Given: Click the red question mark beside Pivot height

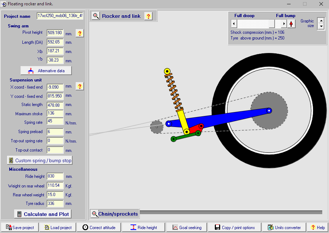Looking at the screenshot, I should pos(80,33).
